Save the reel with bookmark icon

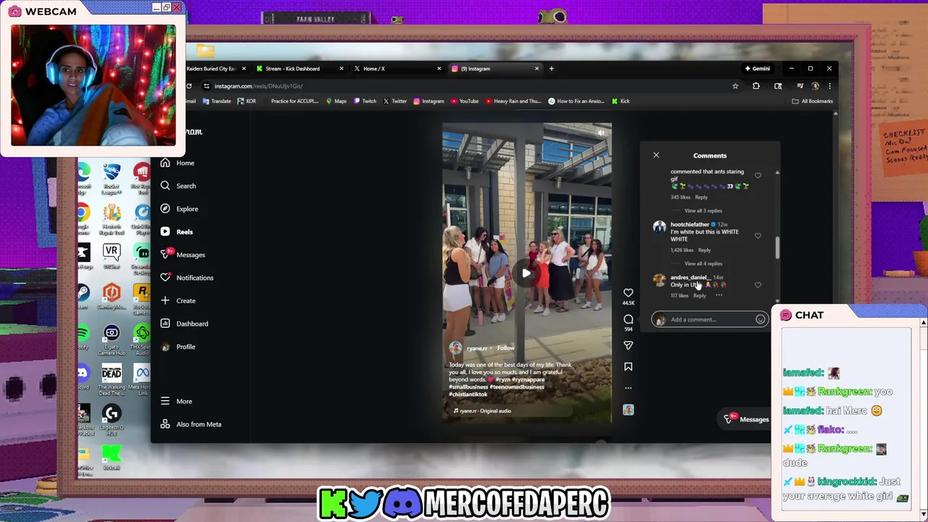pyautogui.click(x=629, y=367)
